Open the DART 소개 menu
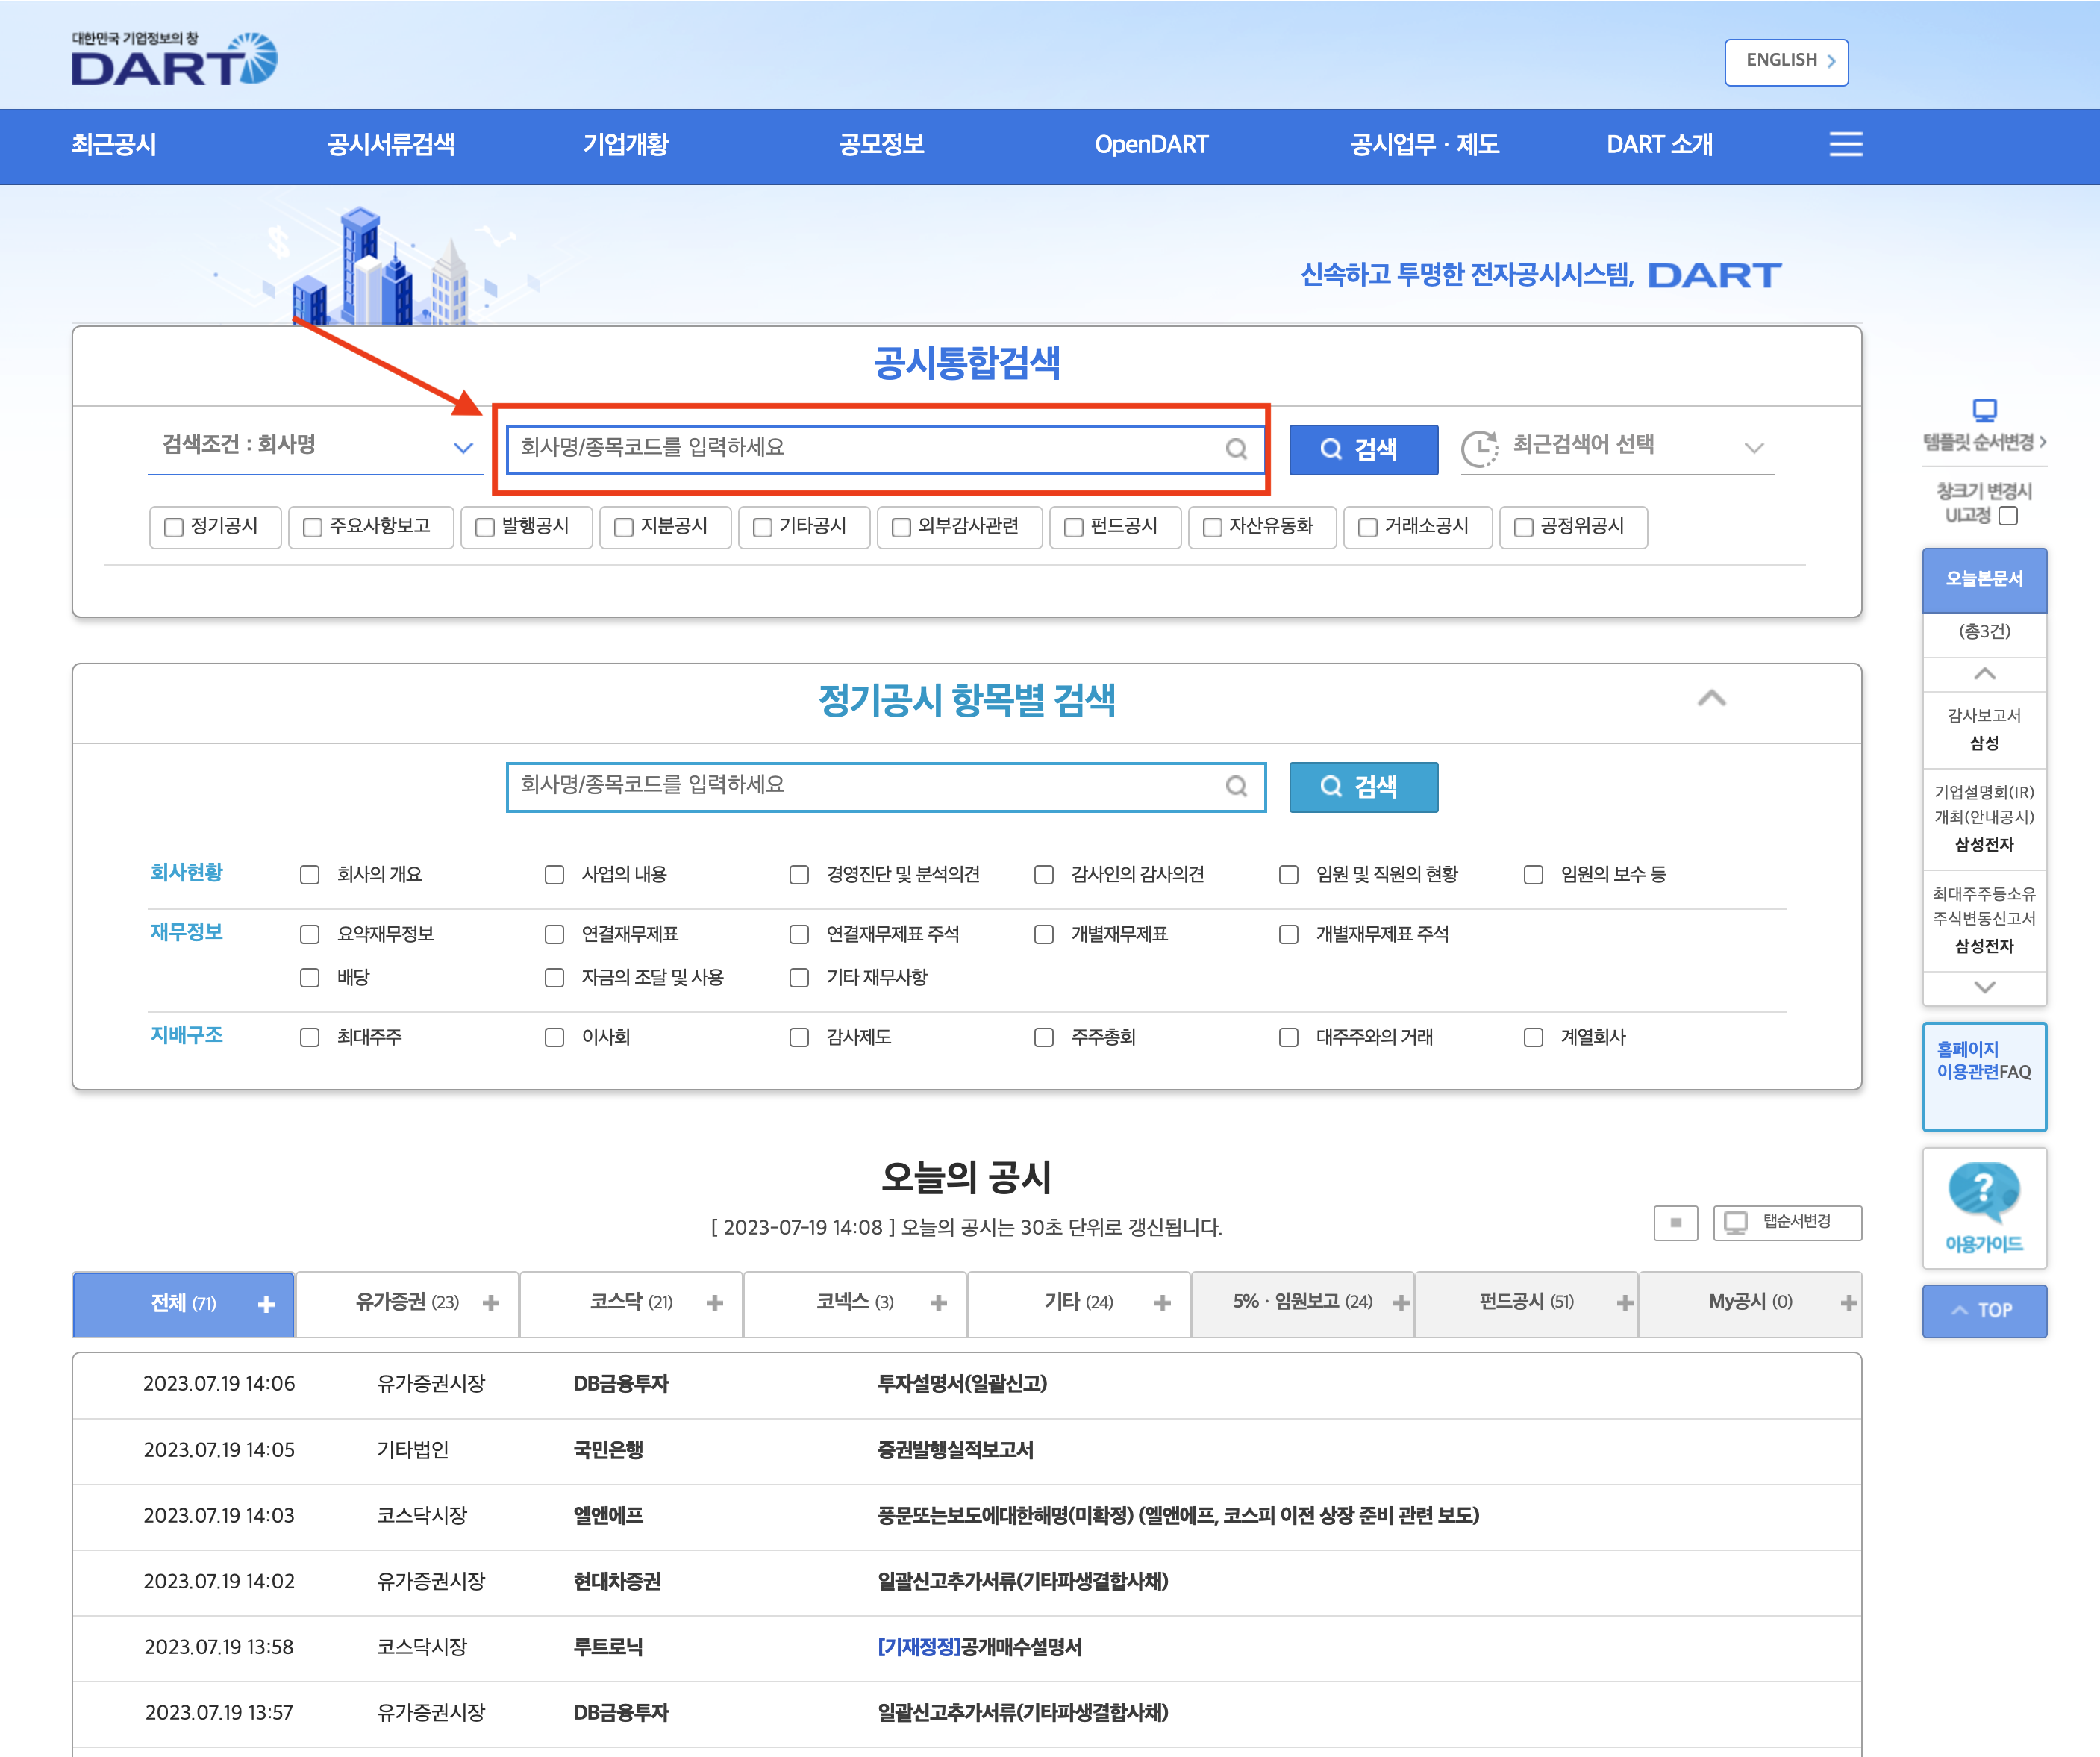Image resolution: width=2100 pixels, height=1757 pixels. point(1659,144)
